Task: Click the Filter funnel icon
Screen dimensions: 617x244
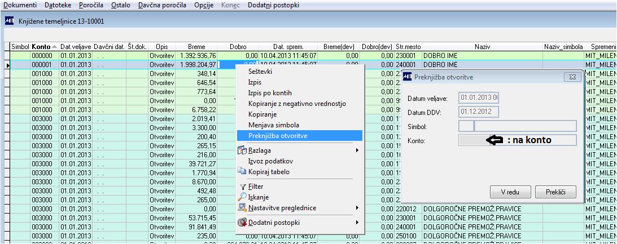Action: pyautogui.click(x=243, y=187)
